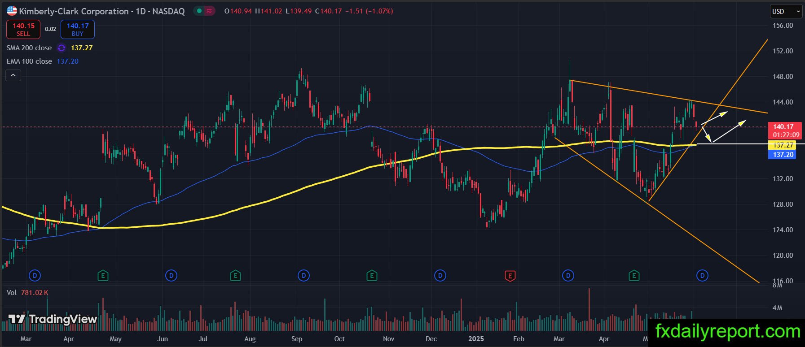
Task: Click the 148.00 price scale tick
Action: [783, 77]
